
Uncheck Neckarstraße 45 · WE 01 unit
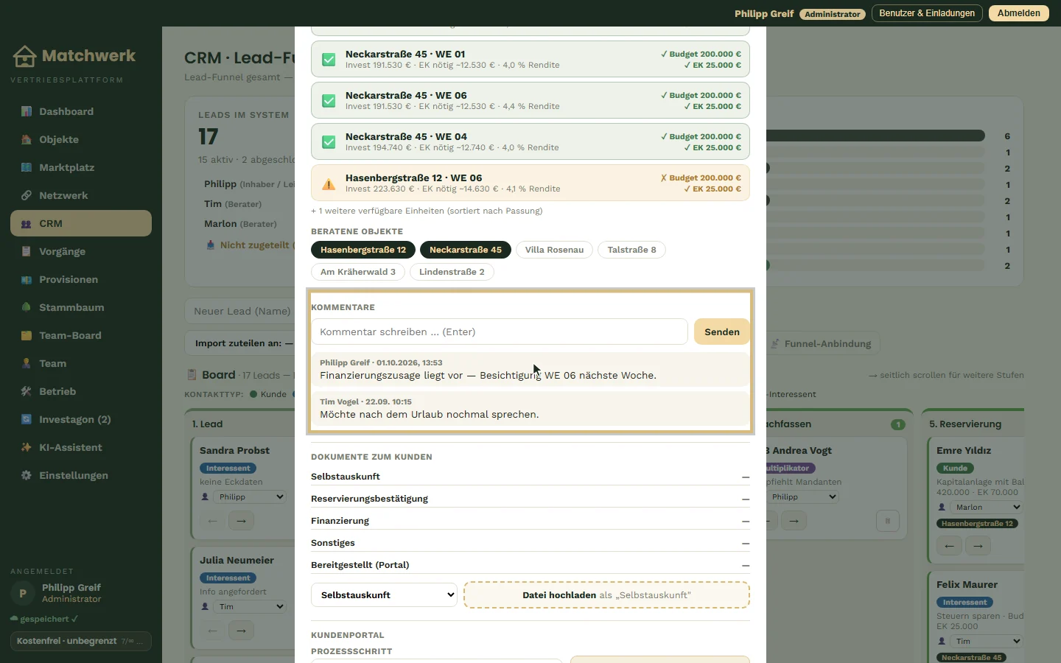click(x=329, y=59)
